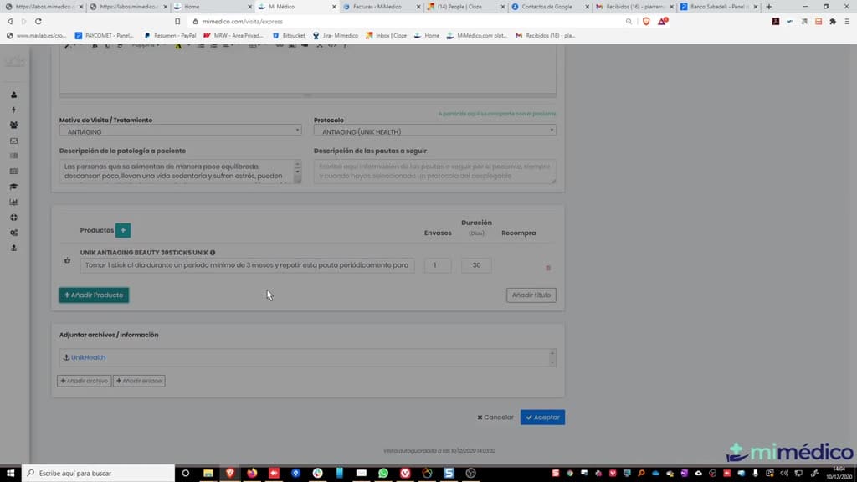Delete the UNIK ANTIAGING BEAUTY product row

(x=547, y=268)
